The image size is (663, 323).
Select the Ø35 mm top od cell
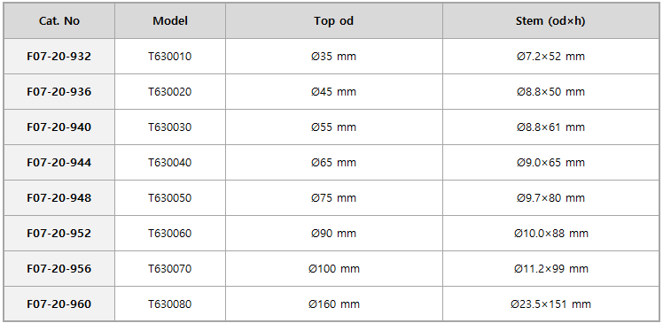[333, 56]
